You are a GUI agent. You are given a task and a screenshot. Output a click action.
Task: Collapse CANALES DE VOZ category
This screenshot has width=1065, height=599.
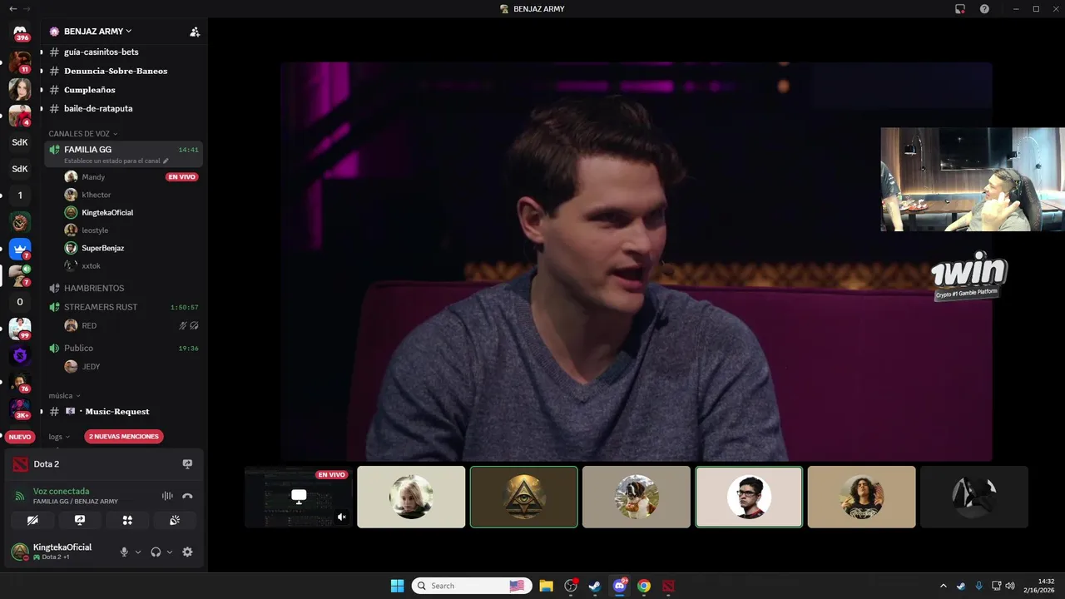click(83, 134)
